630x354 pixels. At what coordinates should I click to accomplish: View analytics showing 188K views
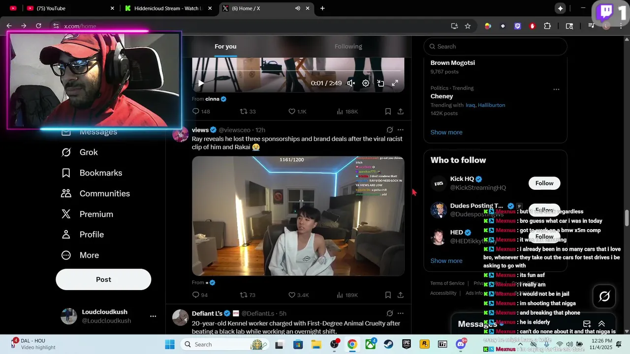click(x=347, y=112)
